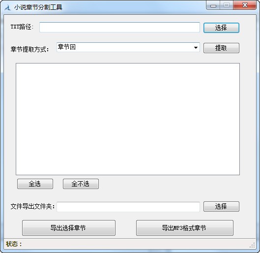
Task: Click the 状态 label in status bar
Action: 14,244
